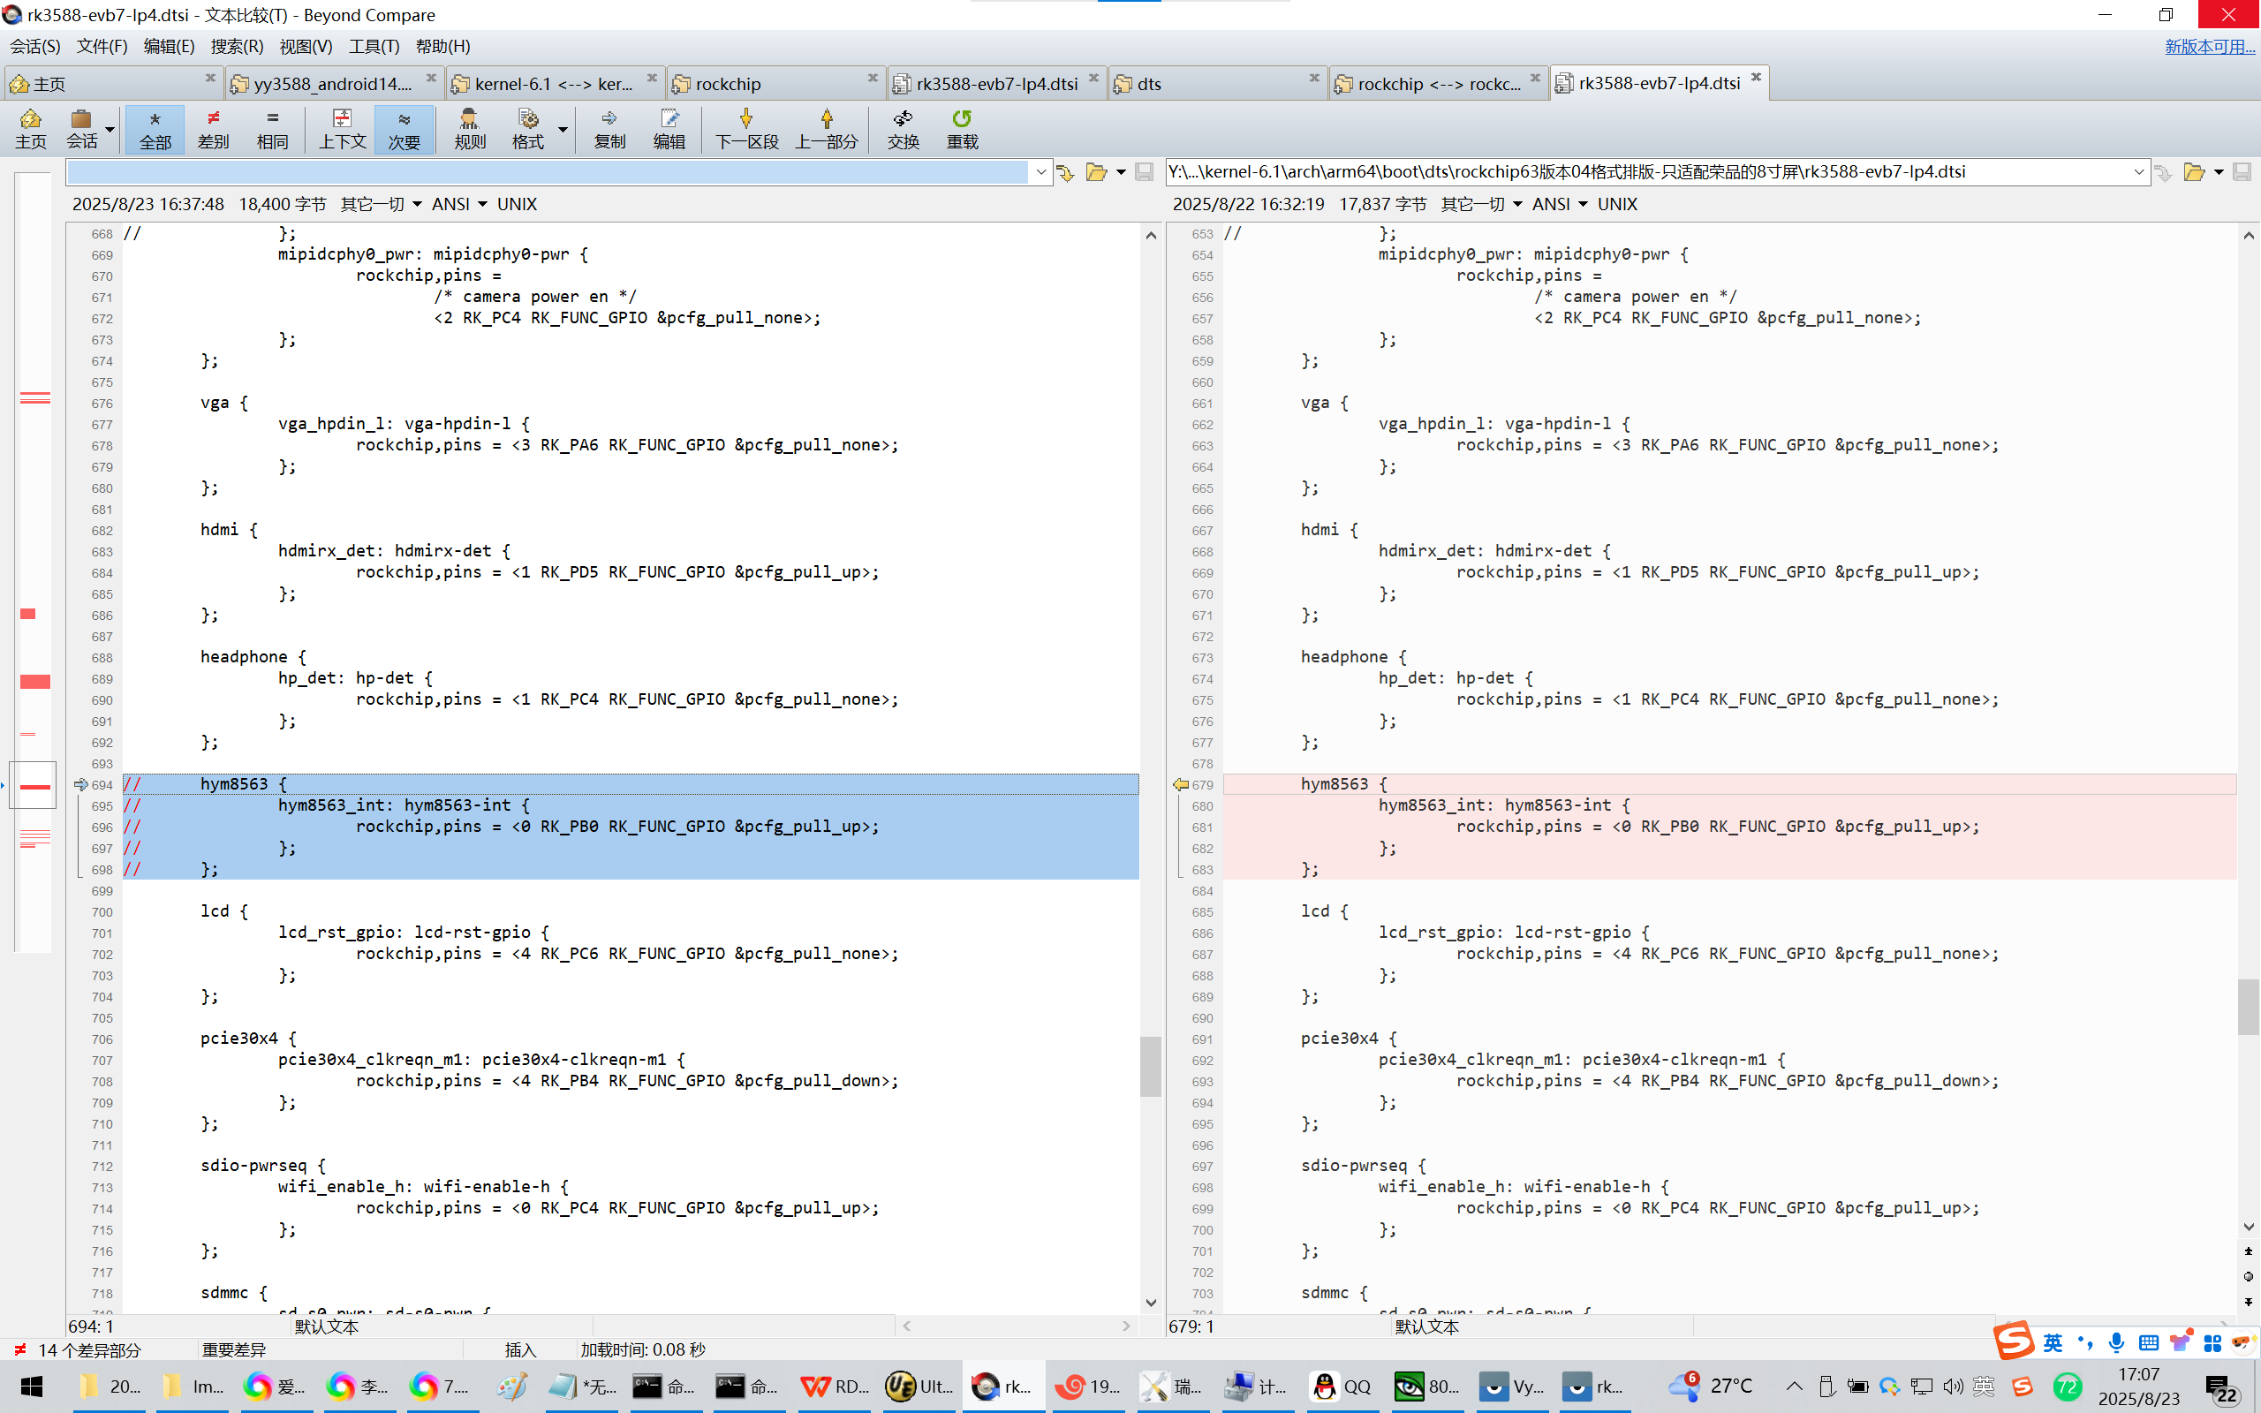Open left pane 其它一切 file-type dropdown

point(382,204)
